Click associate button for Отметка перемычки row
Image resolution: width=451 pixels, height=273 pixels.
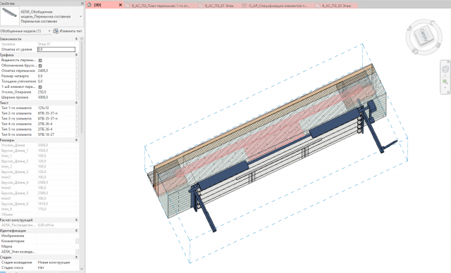77,71
